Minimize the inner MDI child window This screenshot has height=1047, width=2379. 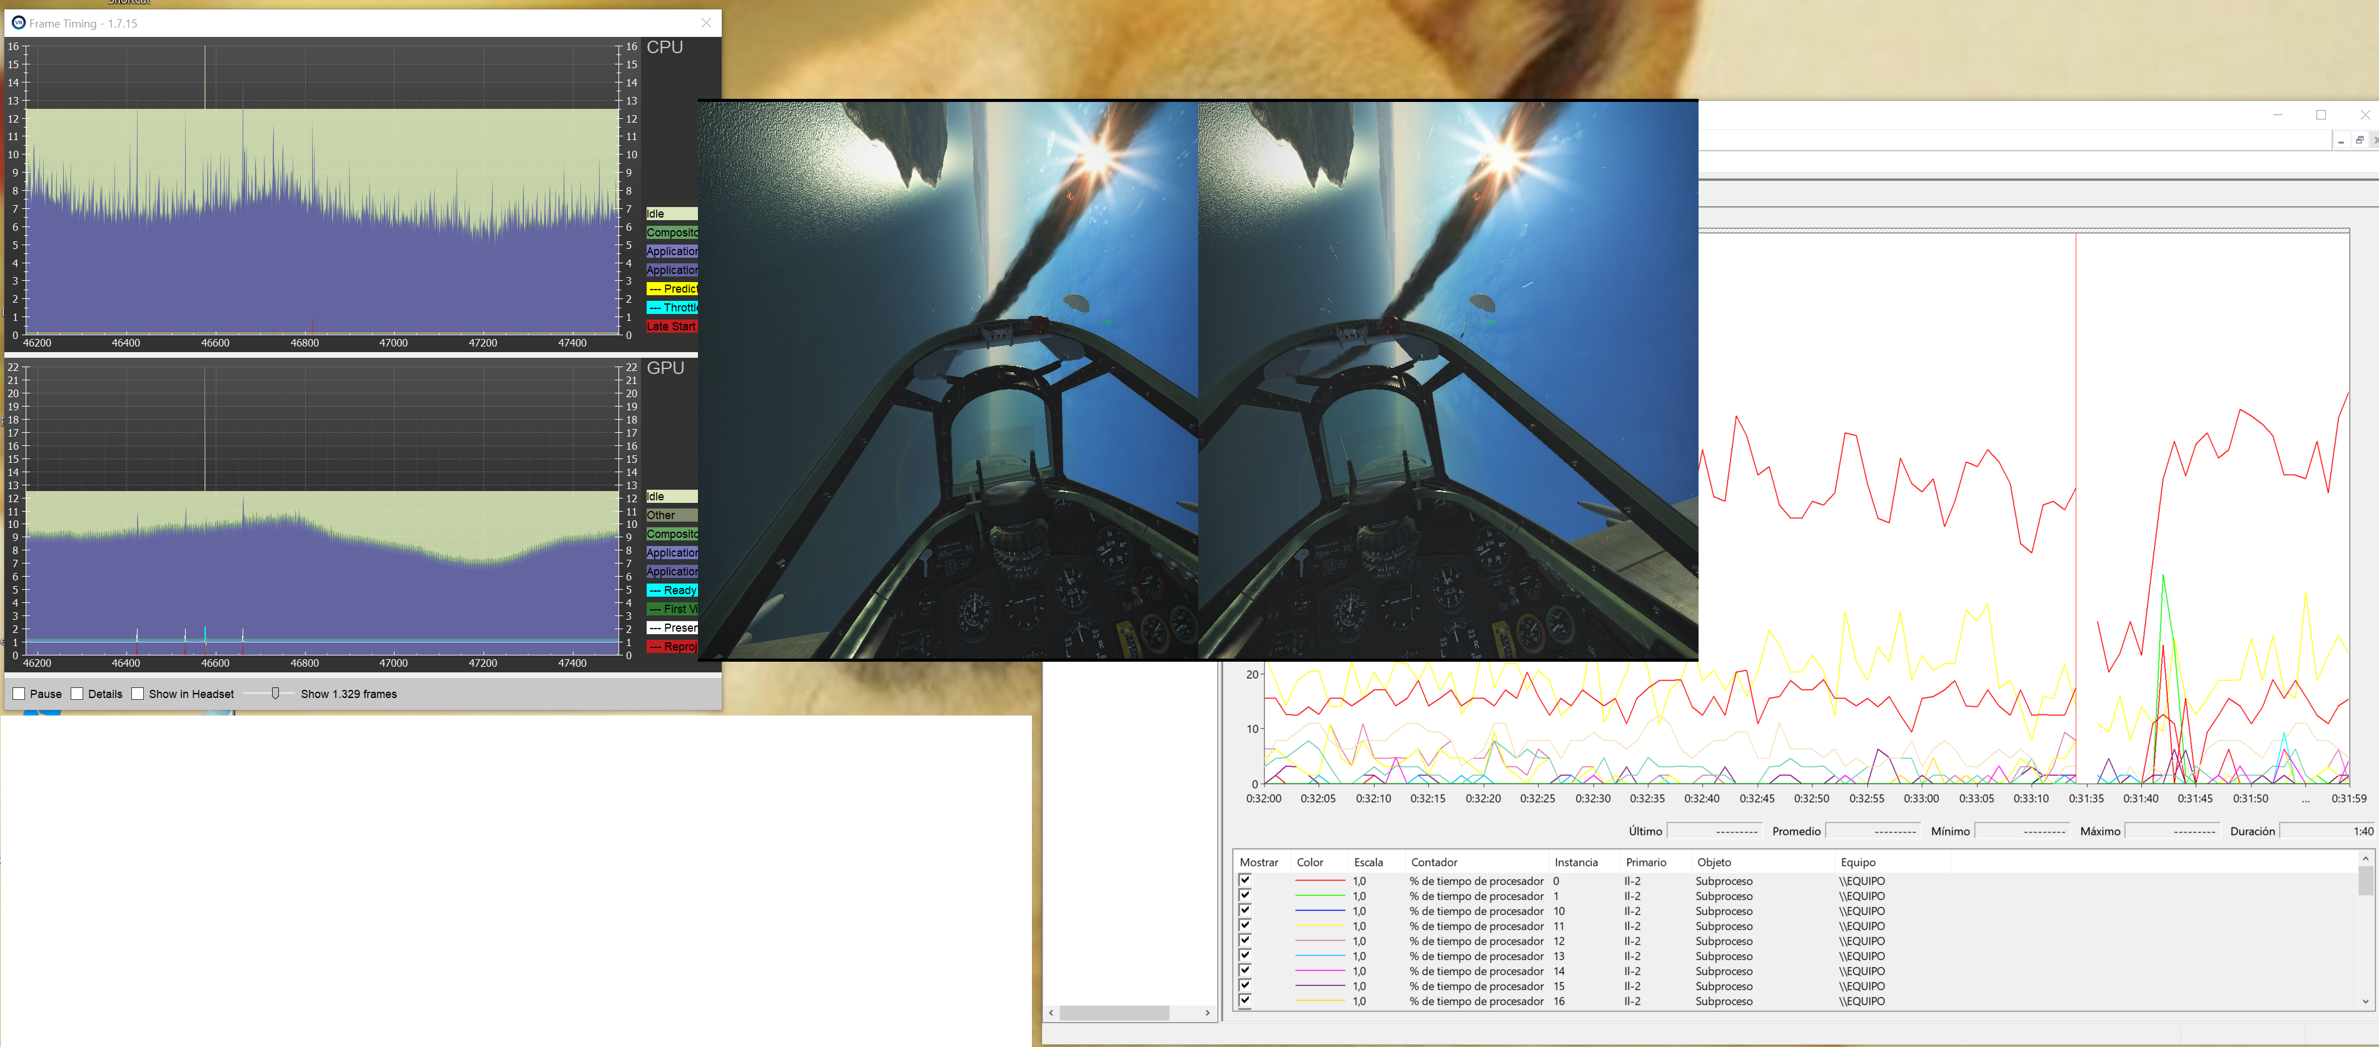point(2341,140)
